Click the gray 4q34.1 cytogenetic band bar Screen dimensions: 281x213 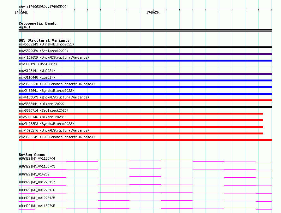pyautogui.click(x=145, y=31)
